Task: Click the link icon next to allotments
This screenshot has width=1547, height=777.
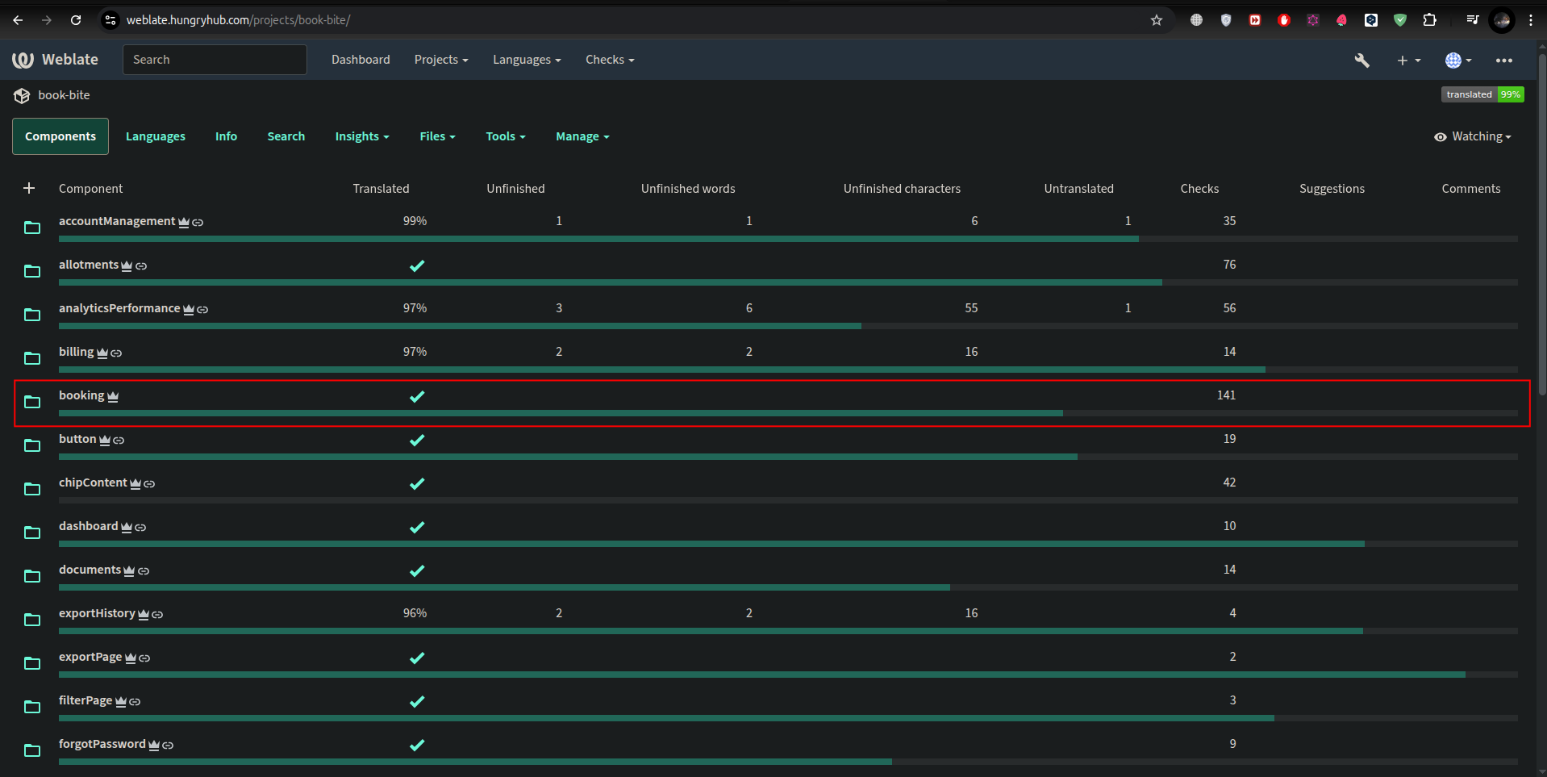Action: 141,266
